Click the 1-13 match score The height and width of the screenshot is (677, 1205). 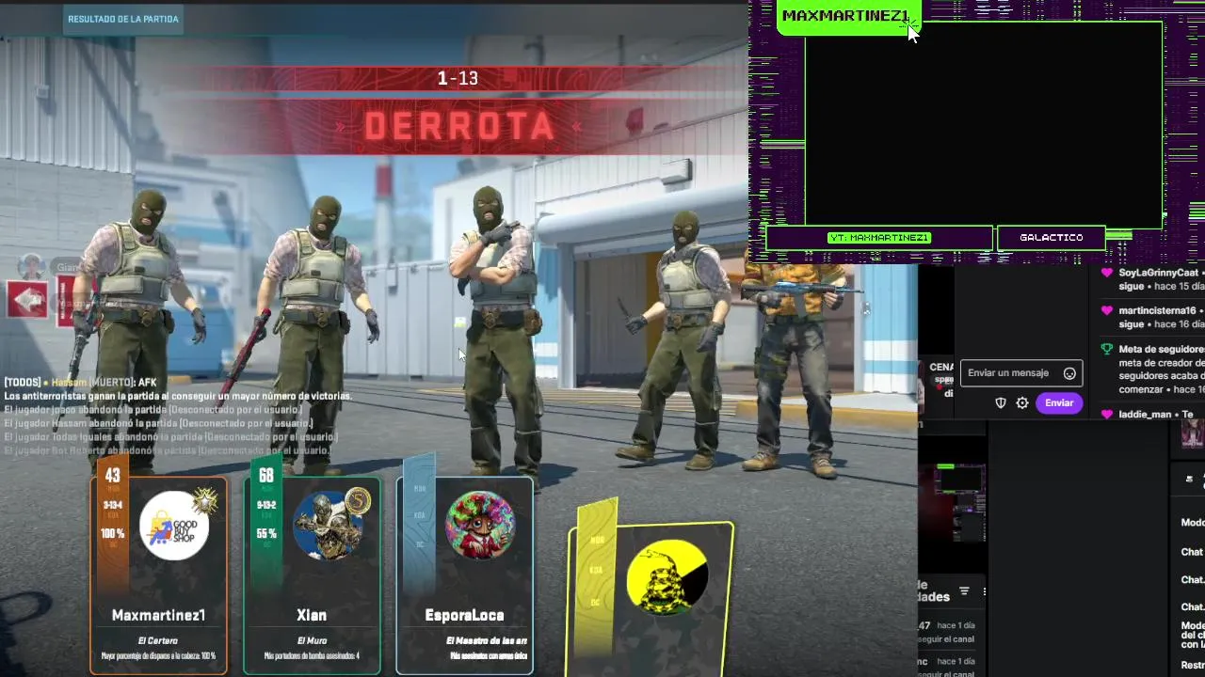tap(458, 79)
